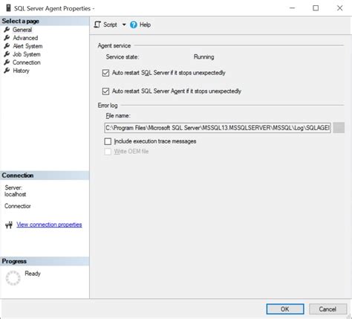
Task: Click the OK button
Action: (x=285, y=309)
